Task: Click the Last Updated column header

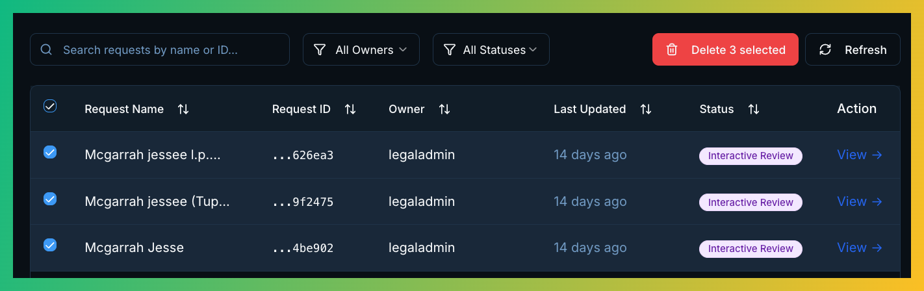Action: pos(590,109)
